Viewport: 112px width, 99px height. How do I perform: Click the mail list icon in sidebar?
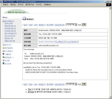(3, 21)
